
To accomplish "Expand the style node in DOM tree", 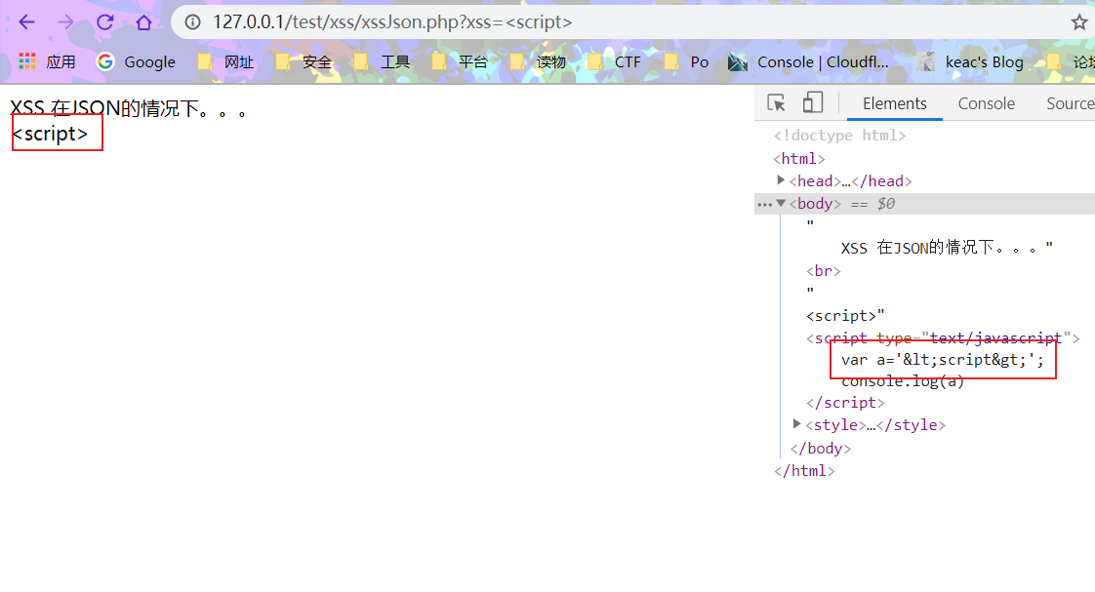I will [796, 423].
